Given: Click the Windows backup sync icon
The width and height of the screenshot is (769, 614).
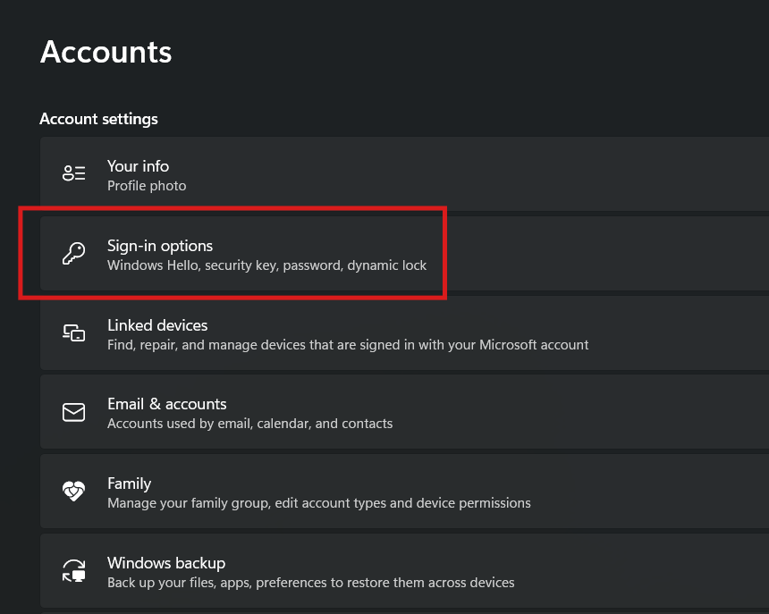Looking at the screenshot, I should (x=74, y=571).
